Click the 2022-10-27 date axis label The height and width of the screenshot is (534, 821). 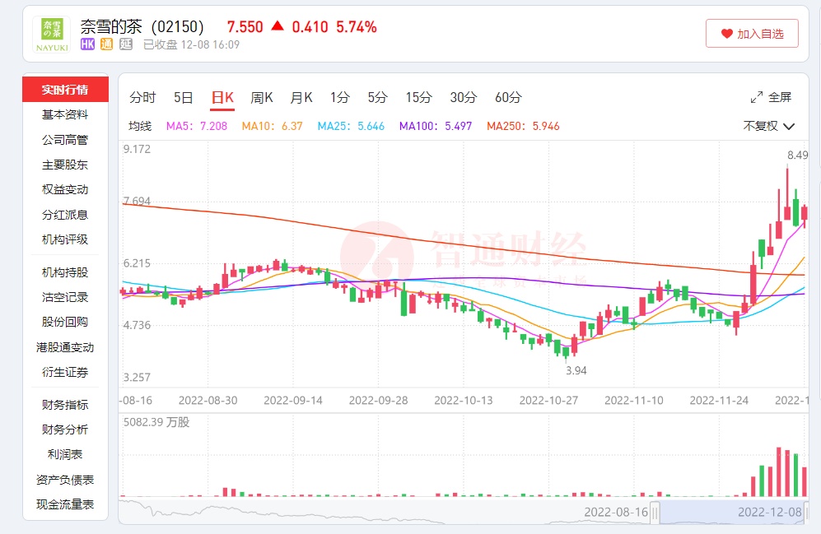click(x=548, y=401)
